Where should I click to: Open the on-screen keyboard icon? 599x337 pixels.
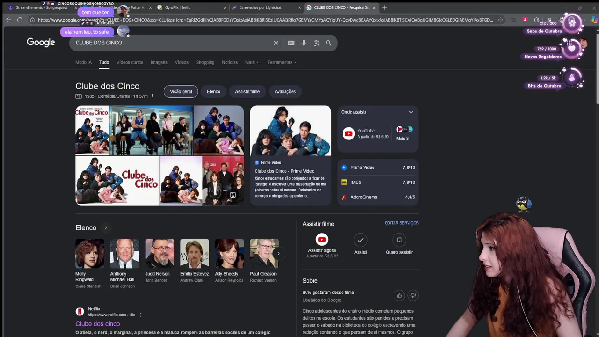(x=291, y=43)
